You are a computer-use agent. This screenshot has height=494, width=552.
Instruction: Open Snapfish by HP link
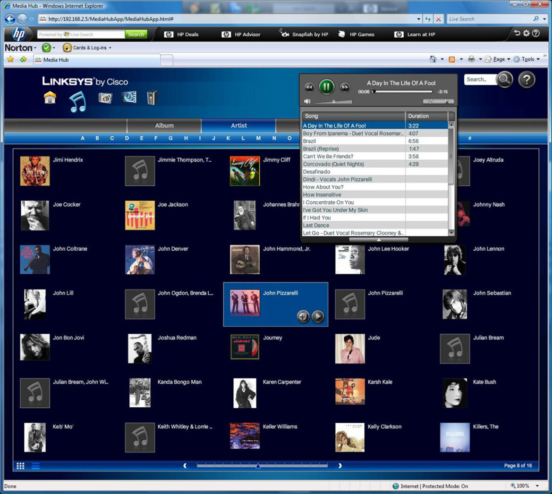(x=304, y=34)
